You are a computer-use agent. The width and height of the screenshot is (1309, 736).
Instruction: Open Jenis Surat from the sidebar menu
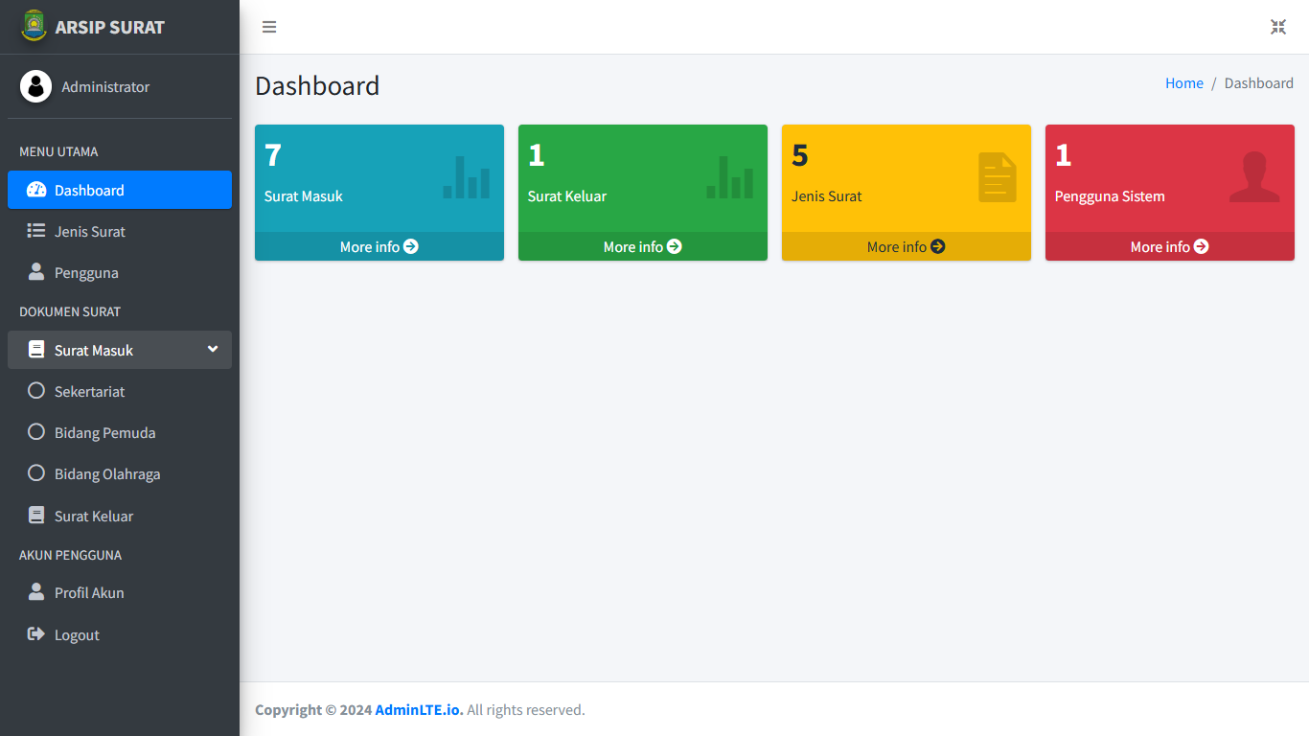coord(89,231)
